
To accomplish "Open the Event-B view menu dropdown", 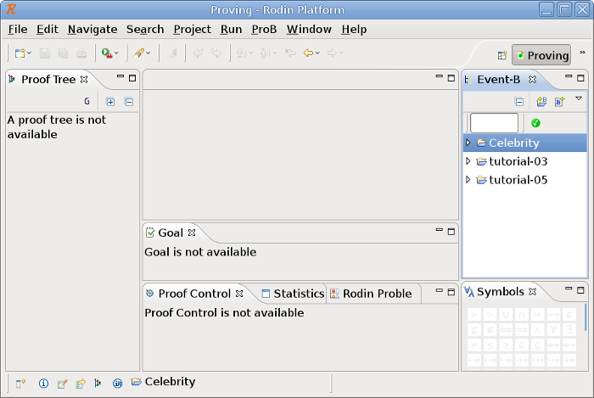I will click(x=579, y=99).
